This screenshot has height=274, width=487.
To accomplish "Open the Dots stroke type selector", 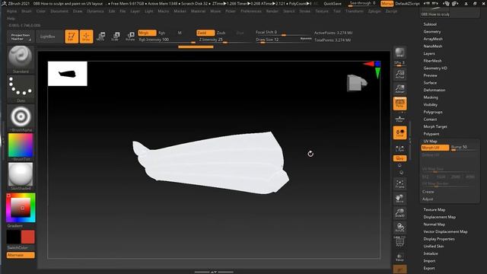I will pyautogui.click(x=21, y=88).
